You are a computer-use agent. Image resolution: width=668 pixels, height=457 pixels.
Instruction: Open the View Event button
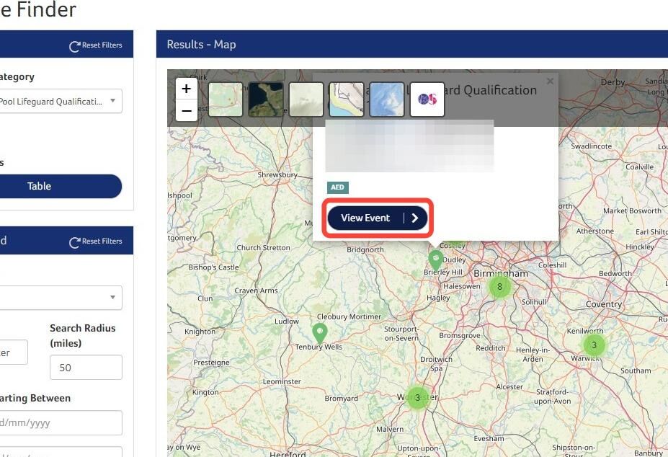378,218
